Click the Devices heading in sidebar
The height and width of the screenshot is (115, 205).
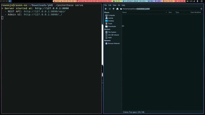107,29
